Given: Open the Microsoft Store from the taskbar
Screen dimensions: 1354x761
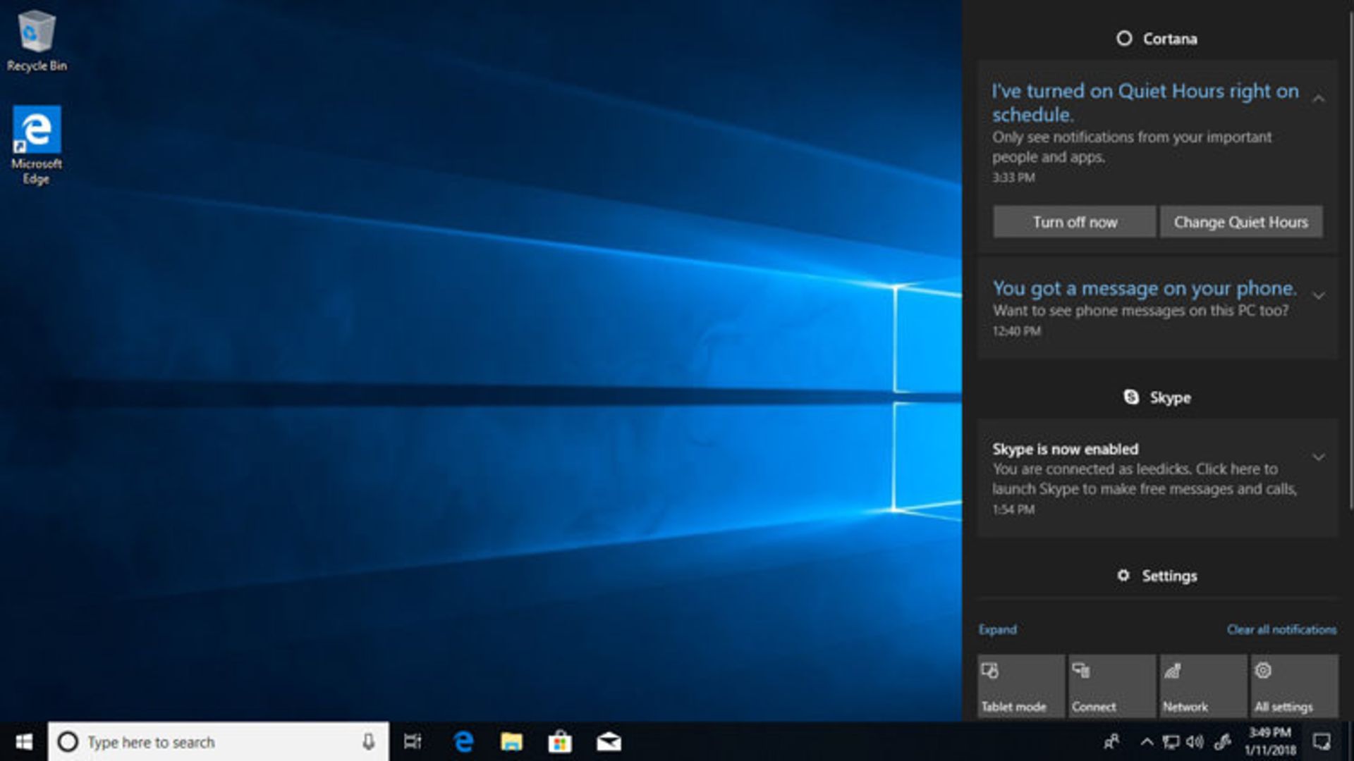Looking at the screenshot, I should pyautogui.click(x=560, y=742).
